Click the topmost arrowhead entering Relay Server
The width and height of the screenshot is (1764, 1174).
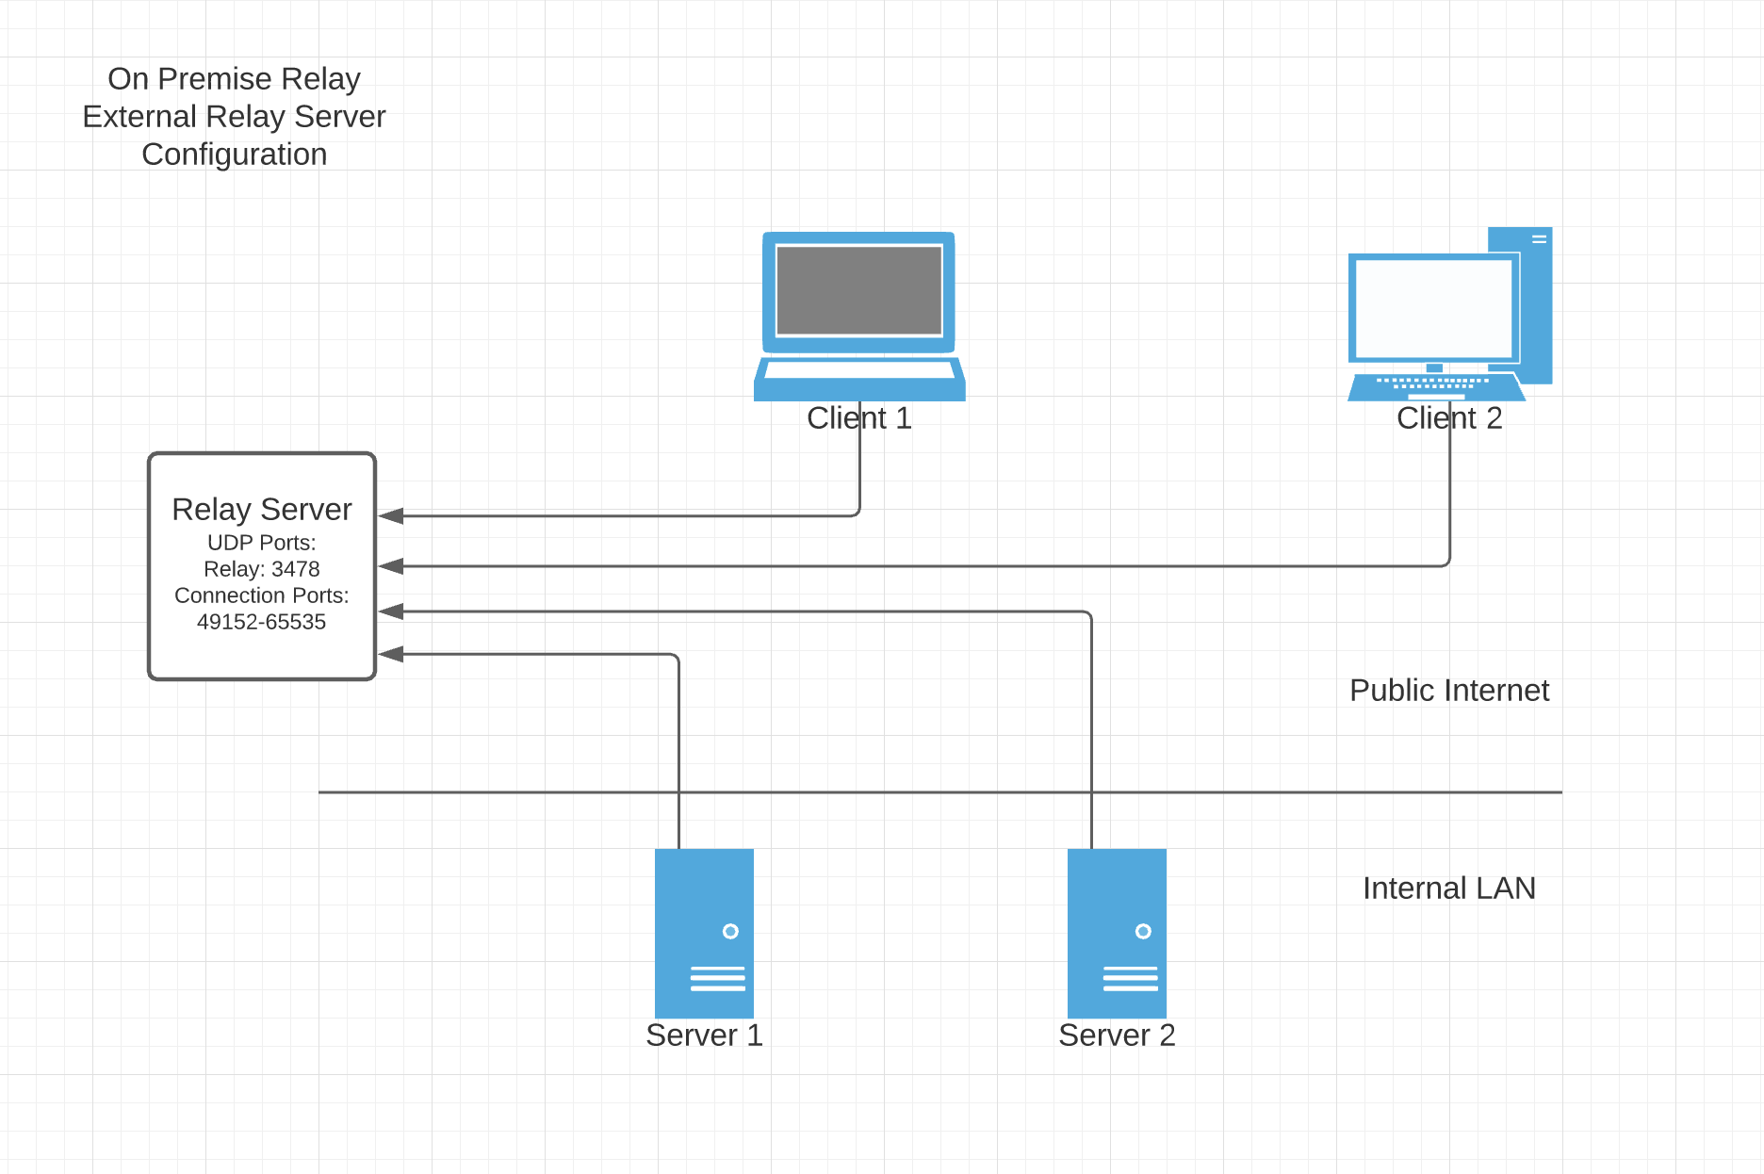pos(391,515)
